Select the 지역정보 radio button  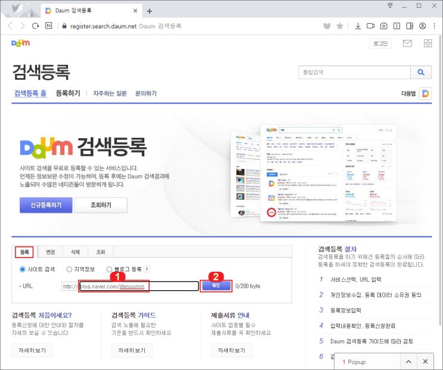[x=69, y=269]
